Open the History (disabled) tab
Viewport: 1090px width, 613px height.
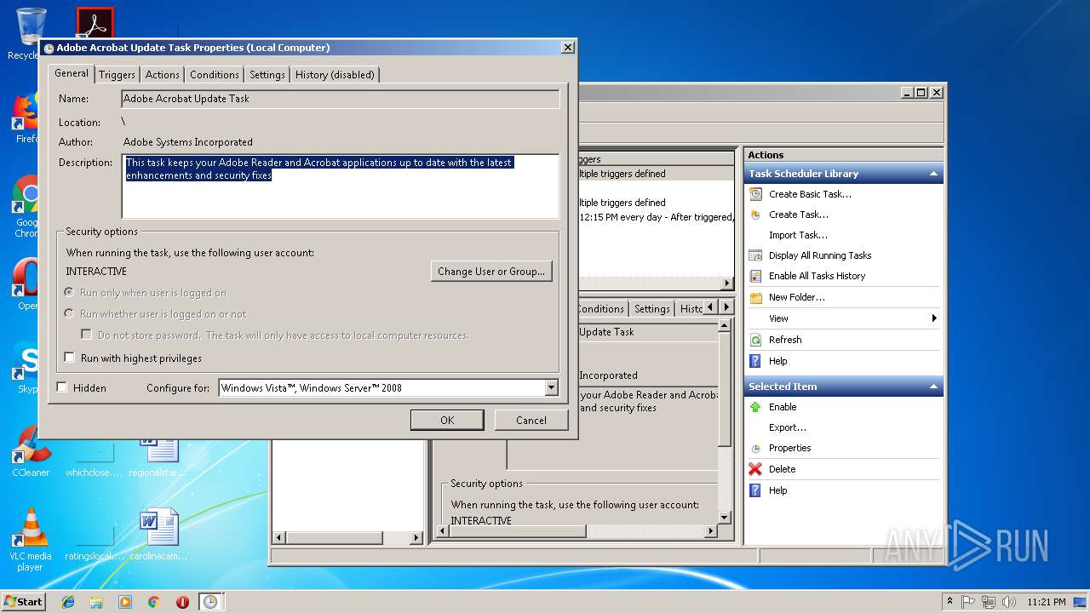pyautogui.click(x=335, y=75)
